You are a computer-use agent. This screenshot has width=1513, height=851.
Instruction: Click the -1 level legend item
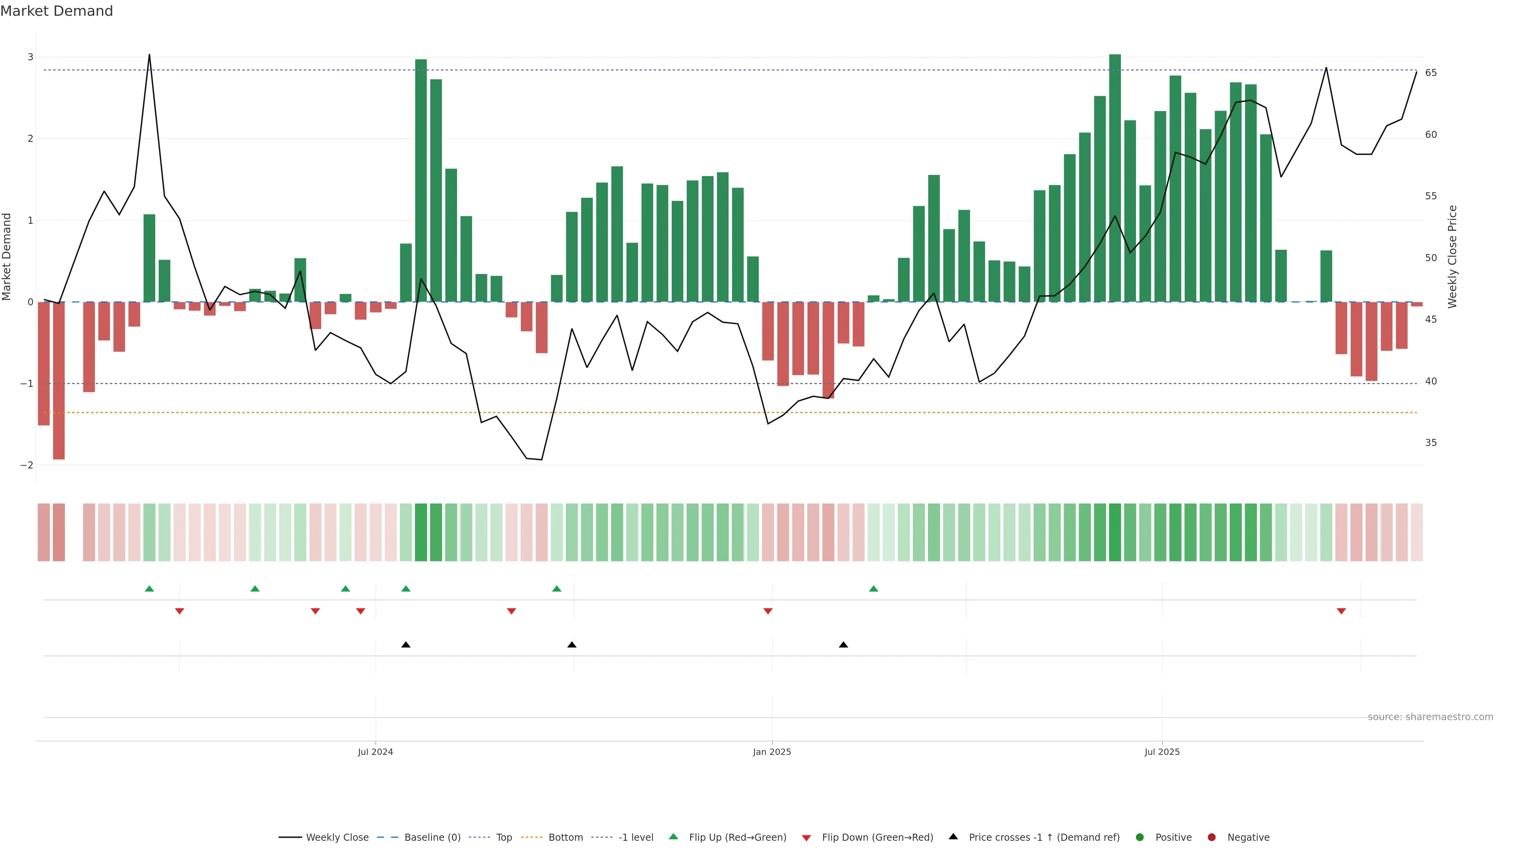pyautogui.click(x=636, y=838)
